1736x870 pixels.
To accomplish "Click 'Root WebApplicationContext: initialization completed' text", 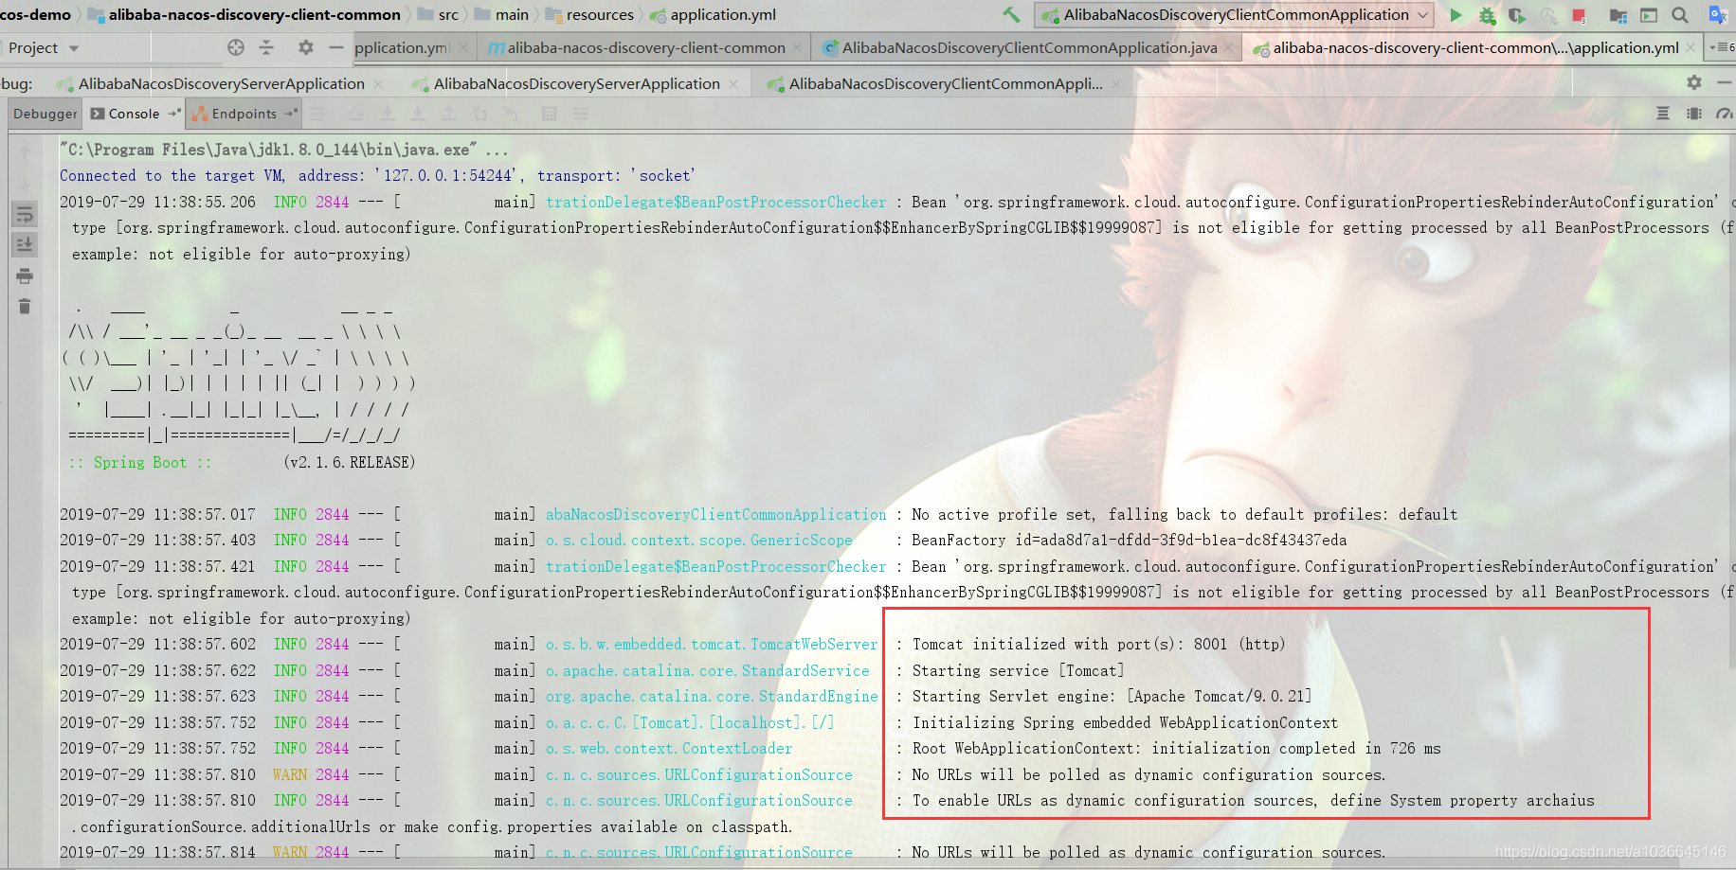I will [1176, 749].
